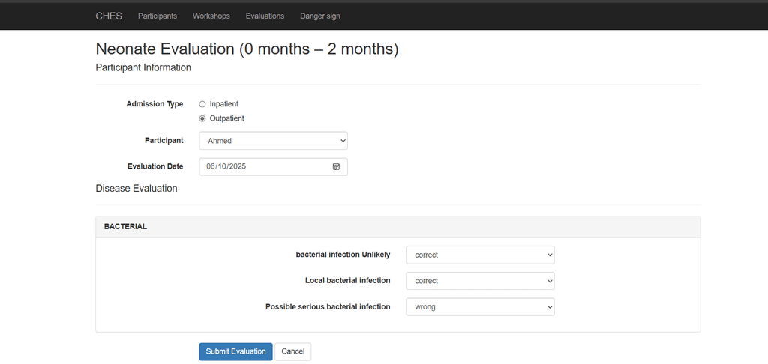Click the Evaluation Date field label
This screenshot has width=768, height=364.
pyautogui.click(x=154, y=166)
